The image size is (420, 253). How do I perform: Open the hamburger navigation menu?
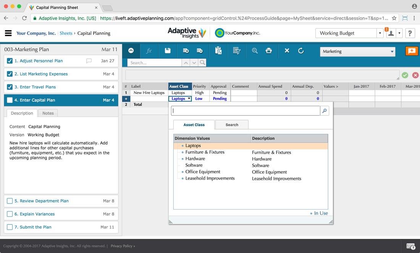point(8,33)
